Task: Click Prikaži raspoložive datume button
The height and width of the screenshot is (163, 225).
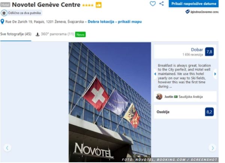Action: [193, 4]
